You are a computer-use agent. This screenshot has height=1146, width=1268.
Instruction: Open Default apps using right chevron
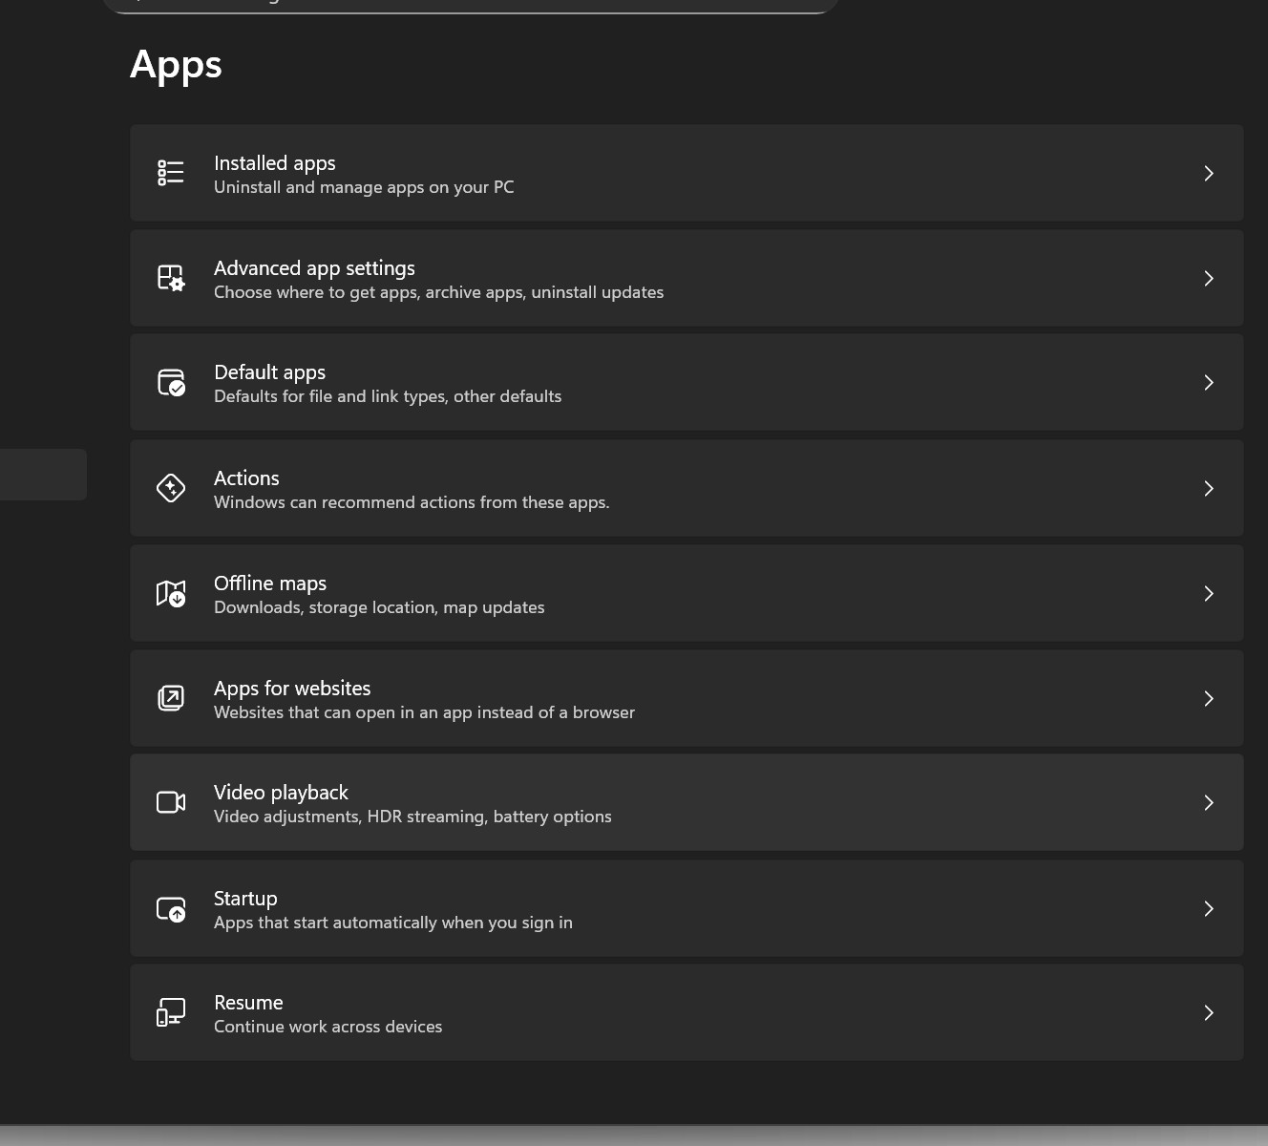click(x=1209, y=382)
